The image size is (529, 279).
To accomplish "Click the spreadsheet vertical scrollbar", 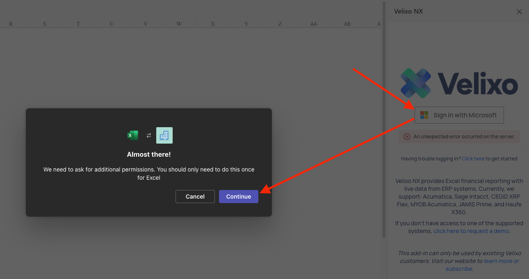I will pyautogui.click(x=384, y=123).
